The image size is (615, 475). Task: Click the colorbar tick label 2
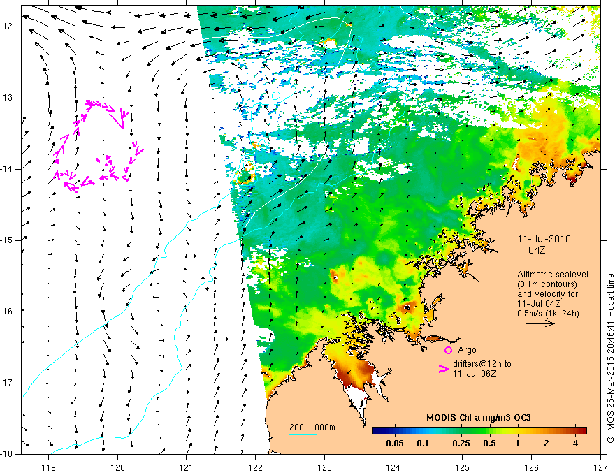coord(547,444)
